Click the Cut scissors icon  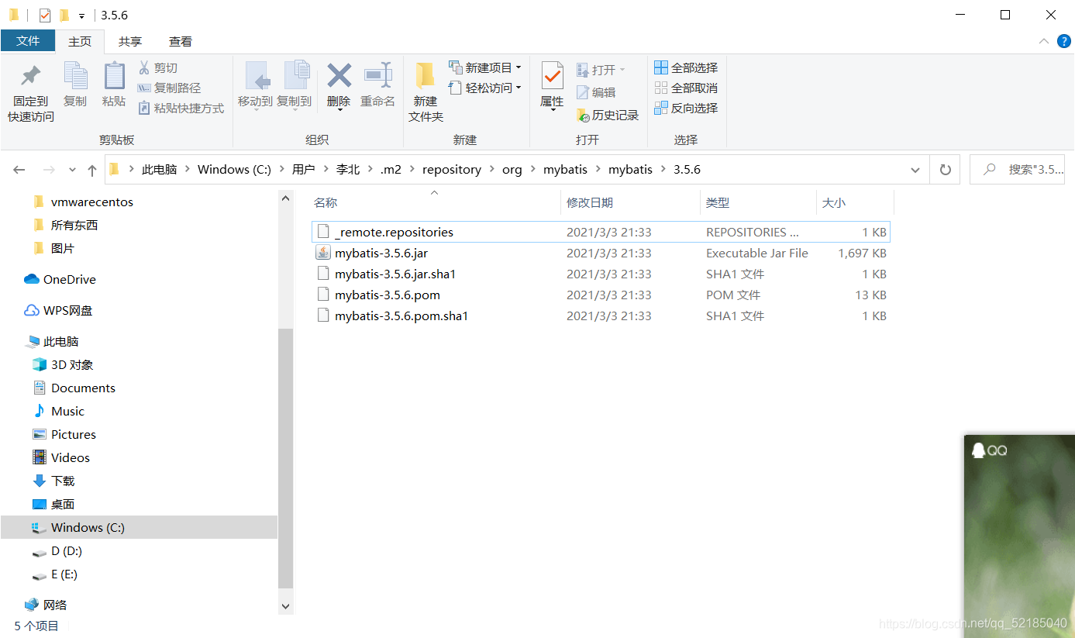[143, 68]
